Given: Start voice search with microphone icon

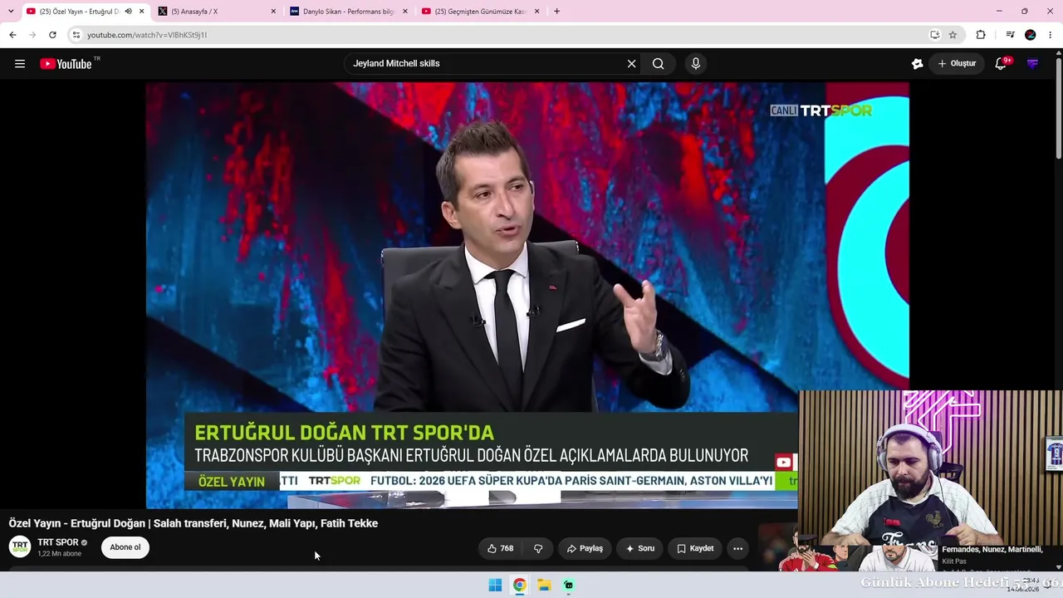Looking at the screenshot, I should click(x=696, y=64).
